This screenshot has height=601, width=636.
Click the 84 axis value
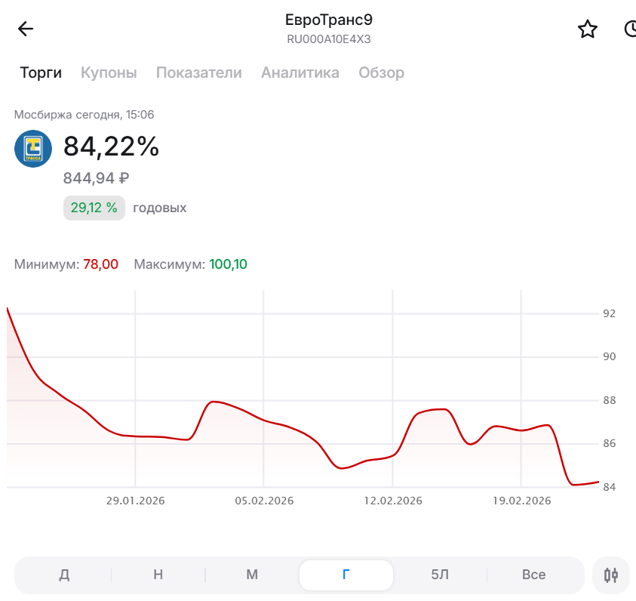[x=610, y=487]
